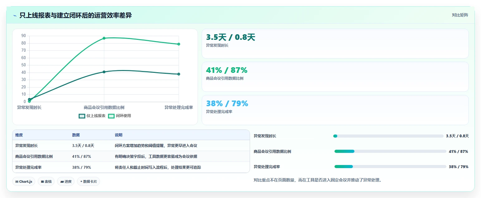Screen dimensions: 481x198
Task: Select the 异常处理完成率 table row label
Action: [x=28, y=167]
